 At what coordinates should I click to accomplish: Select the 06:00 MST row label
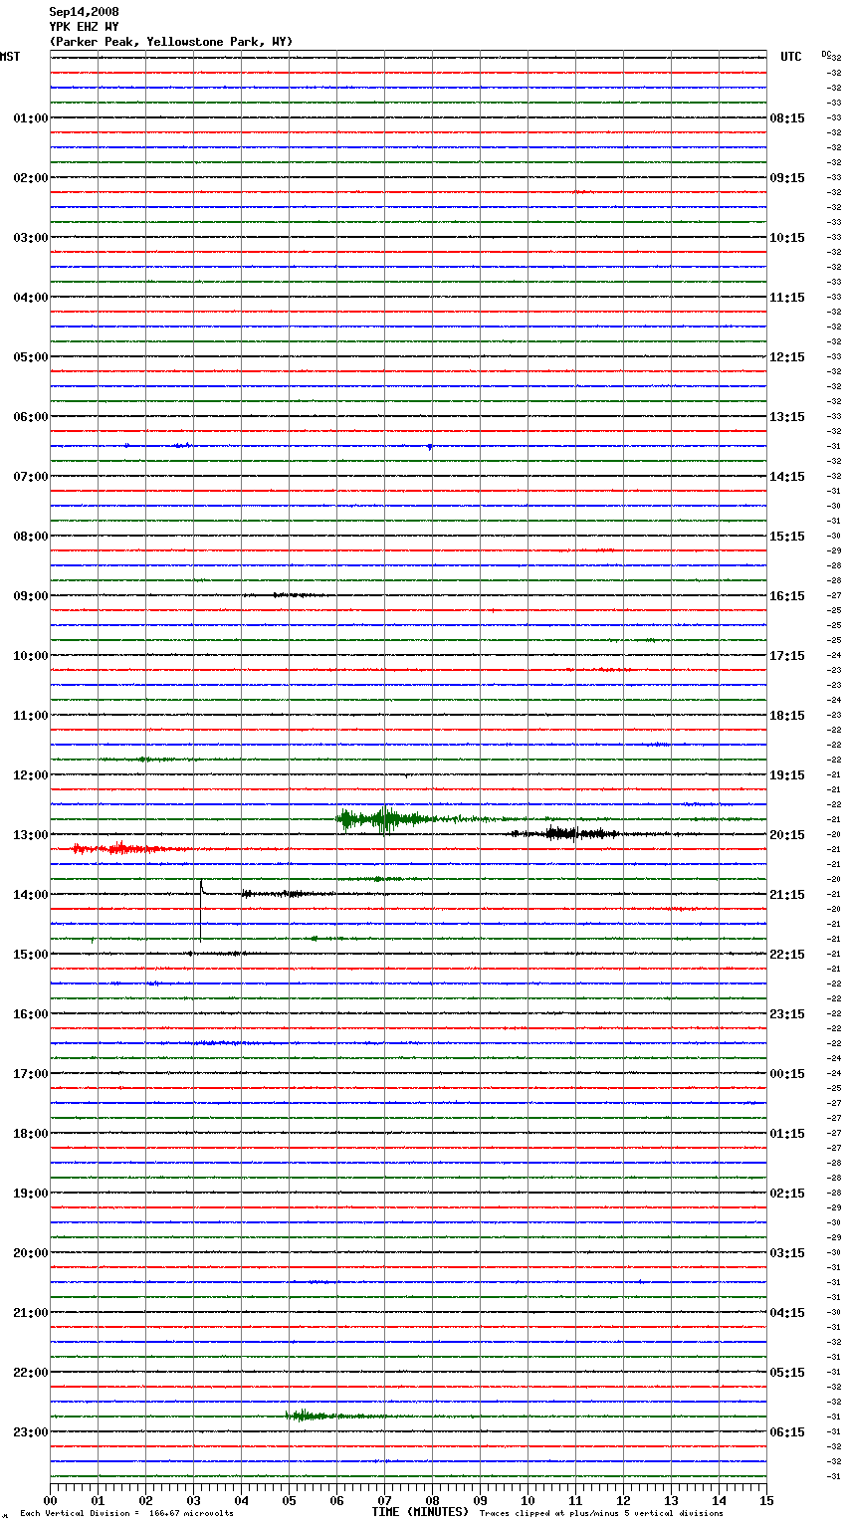[x=31, y=417]
